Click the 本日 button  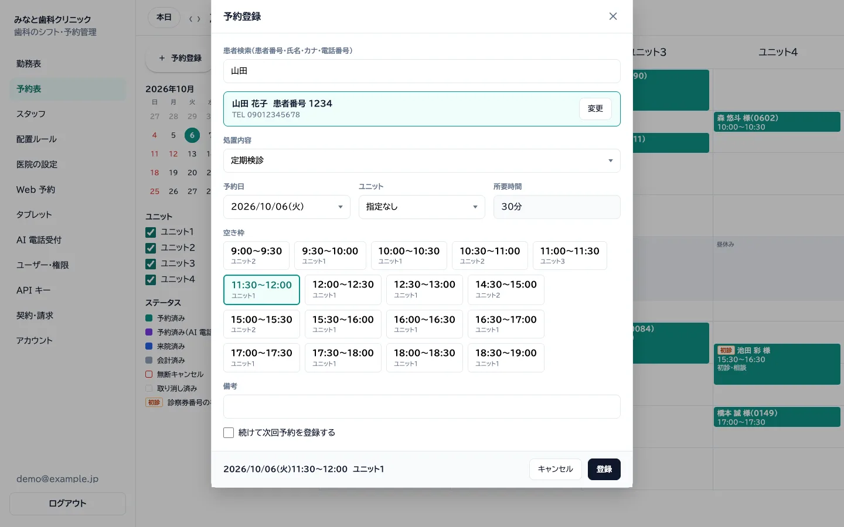164,18
